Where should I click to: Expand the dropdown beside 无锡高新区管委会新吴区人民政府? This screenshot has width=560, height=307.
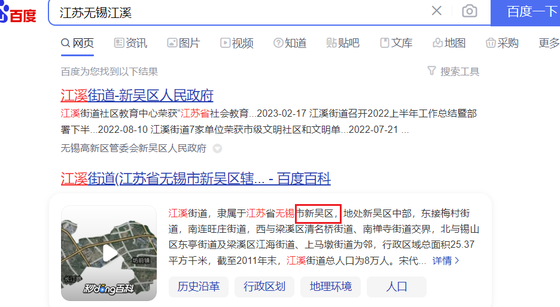[217, 148]
